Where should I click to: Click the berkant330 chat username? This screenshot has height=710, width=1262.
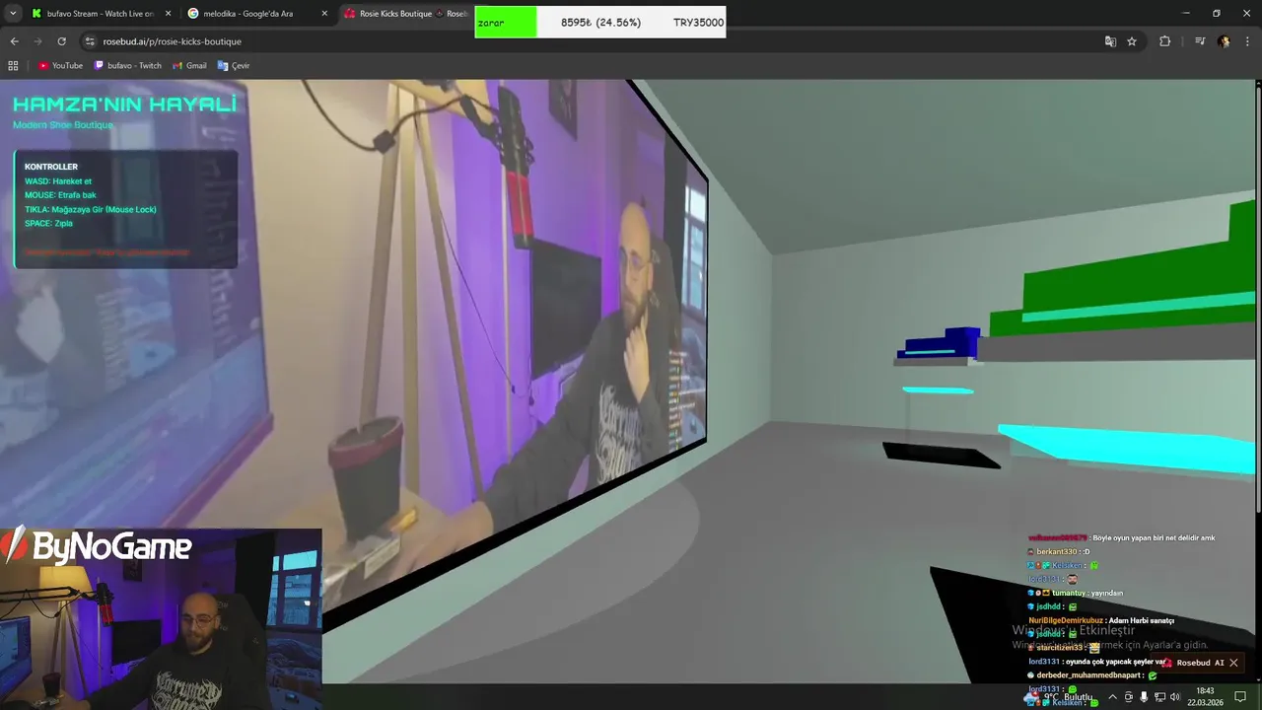[1056, 551]
